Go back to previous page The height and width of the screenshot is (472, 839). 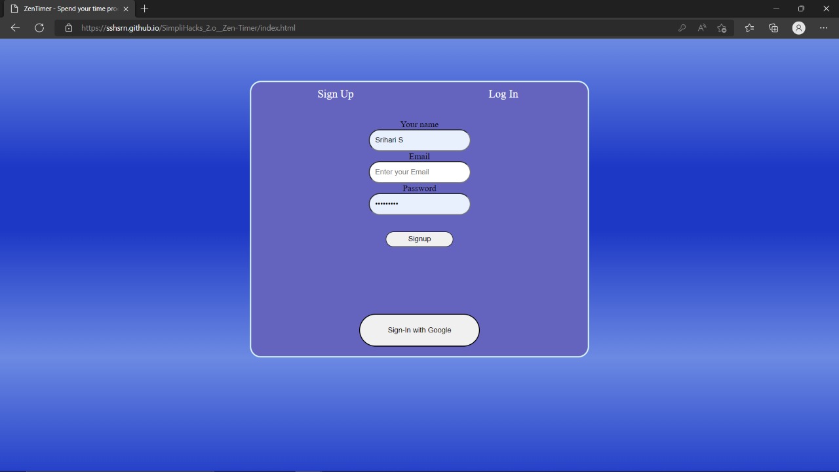(15, 28)
